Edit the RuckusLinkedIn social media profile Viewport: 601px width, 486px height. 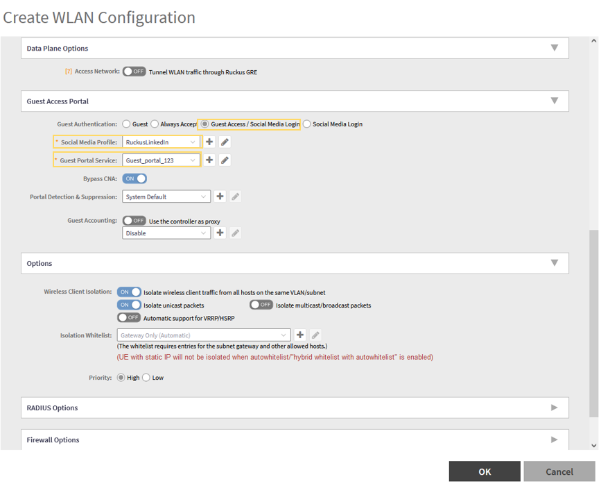tap(225, 142)
